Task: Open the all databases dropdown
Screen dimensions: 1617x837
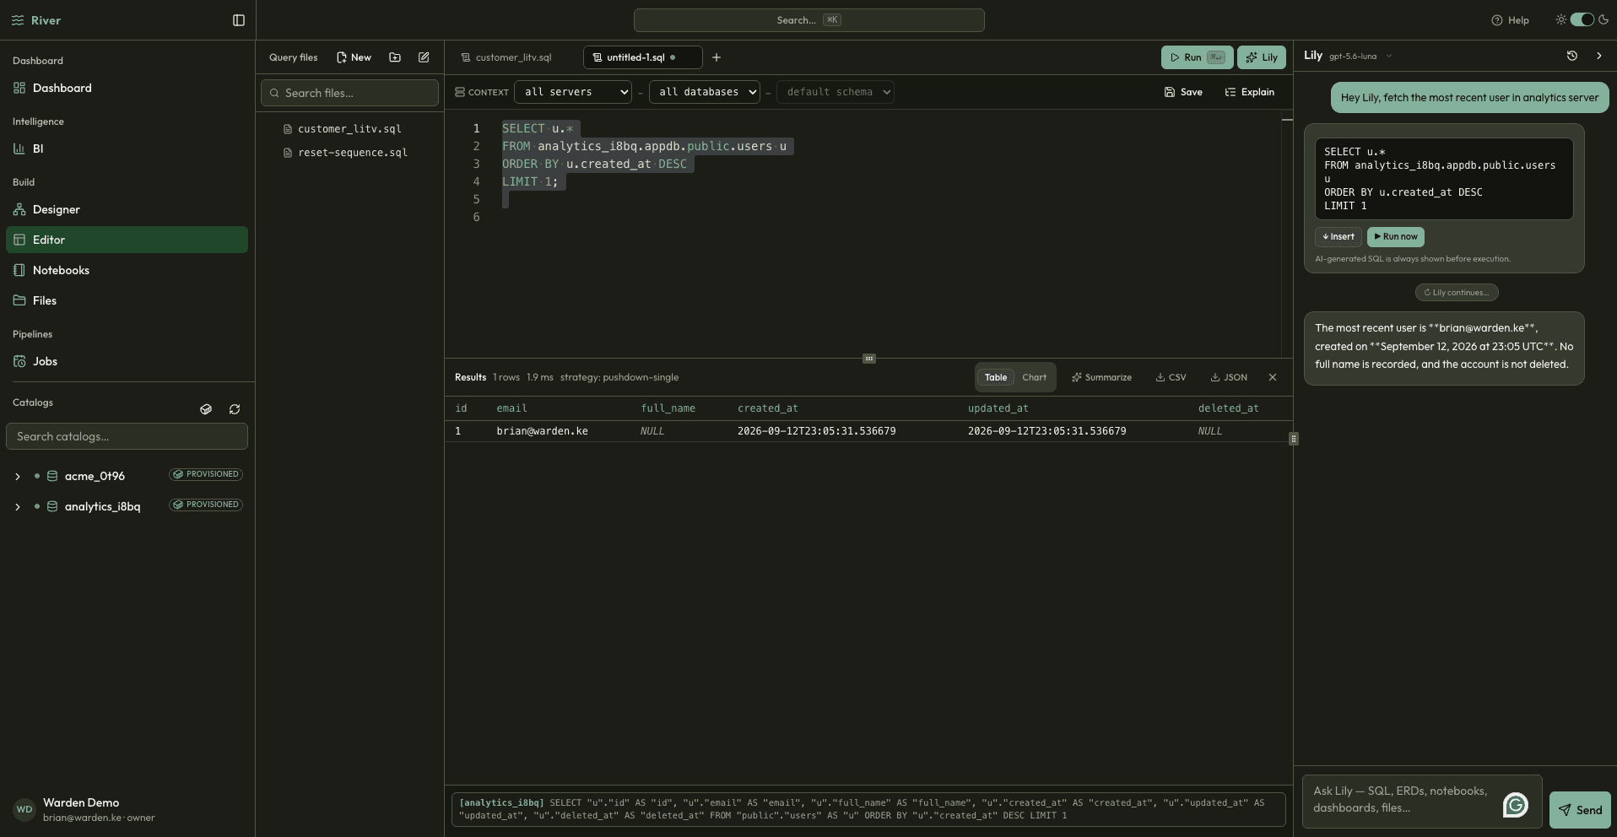Action: 705,92
